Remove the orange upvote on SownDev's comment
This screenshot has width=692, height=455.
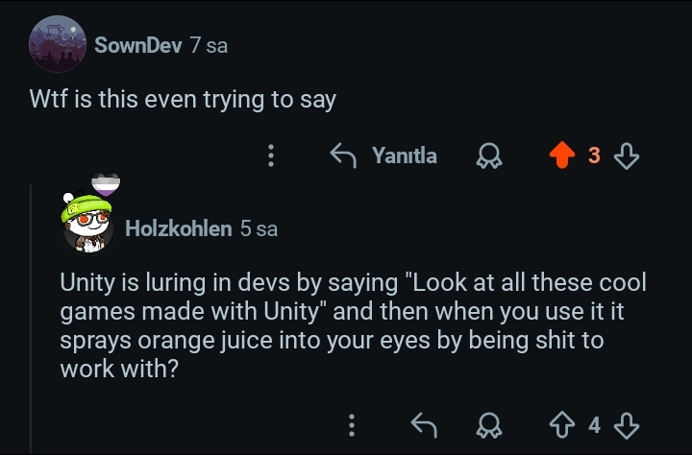[x=560, y=156]
